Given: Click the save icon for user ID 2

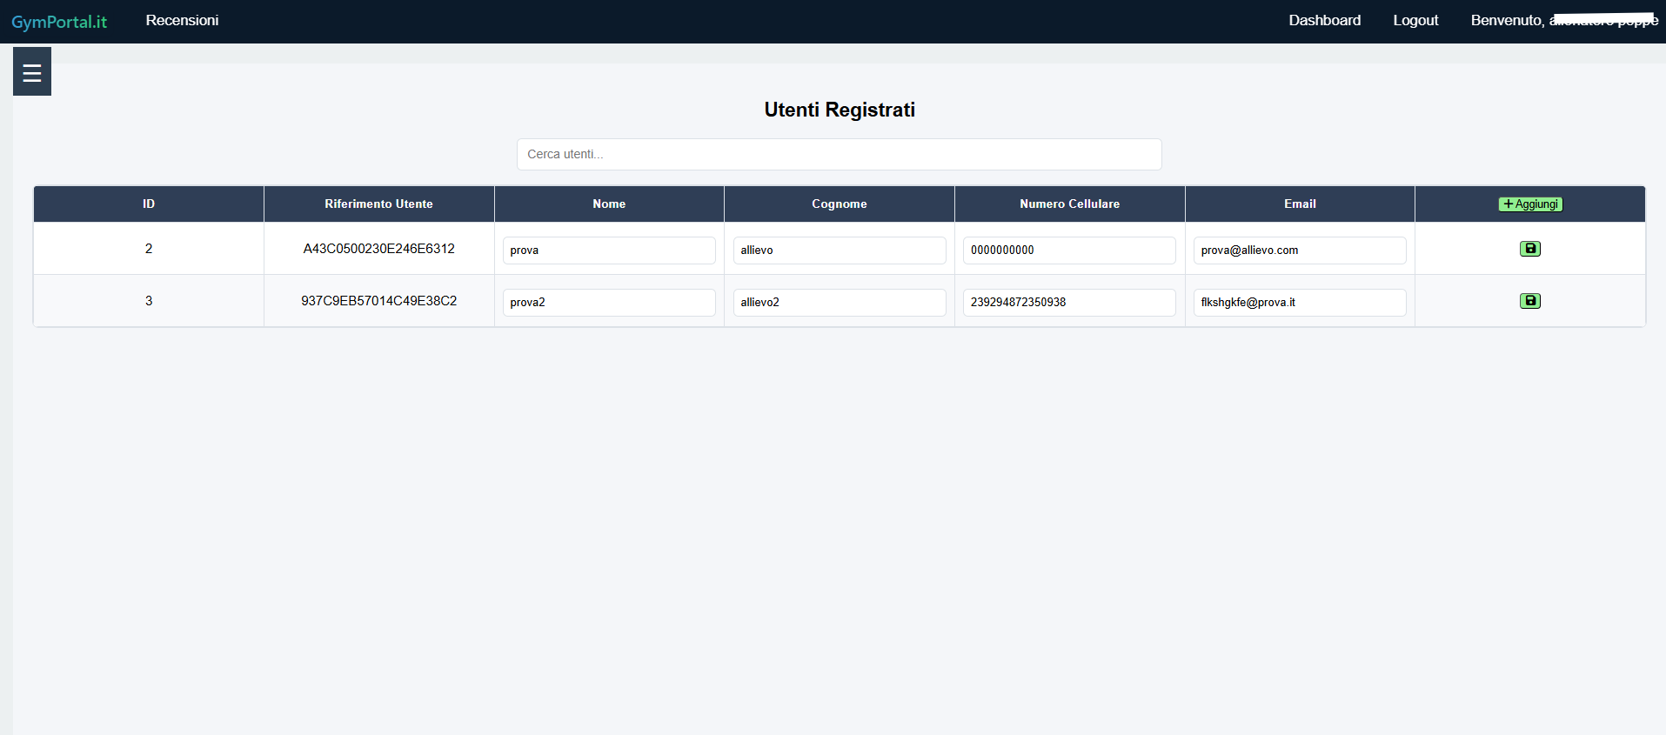Looking at the screenshot, I should pos(1529,249).
